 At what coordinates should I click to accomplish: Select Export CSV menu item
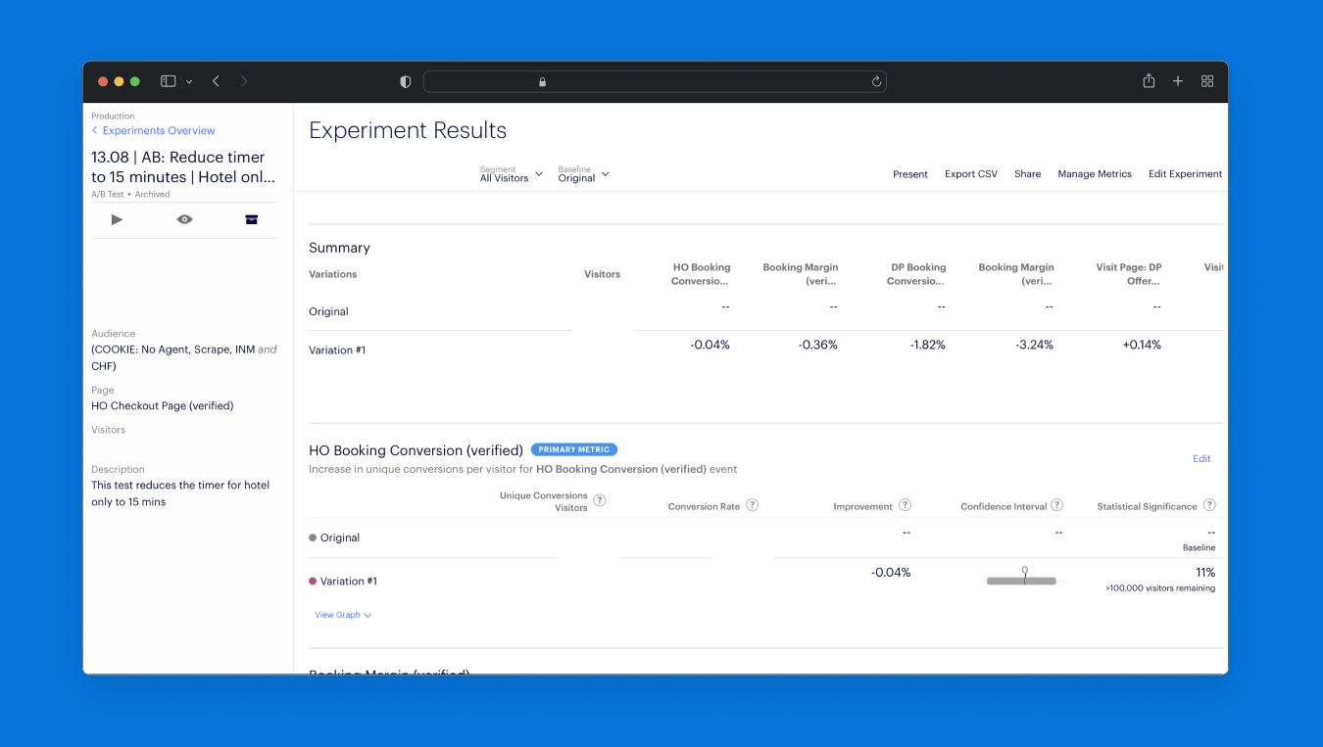tap(971, 174)
